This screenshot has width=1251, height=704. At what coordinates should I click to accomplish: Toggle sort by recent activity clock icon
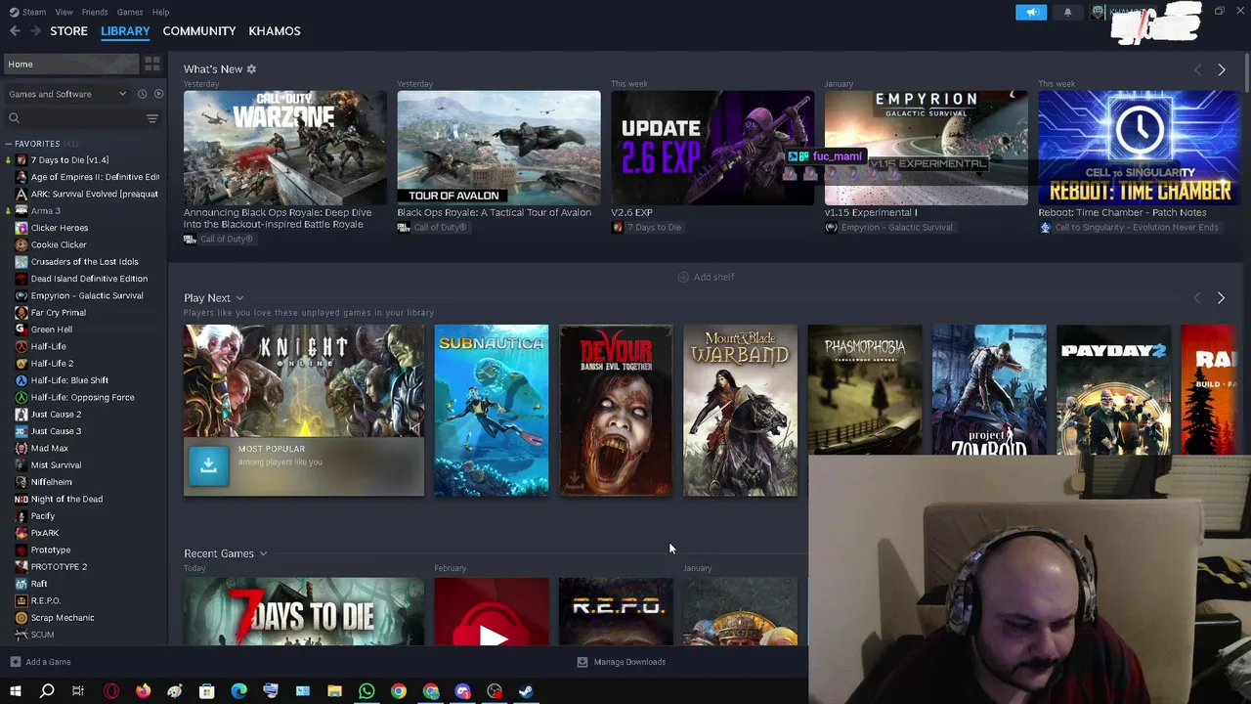point(142,94)
